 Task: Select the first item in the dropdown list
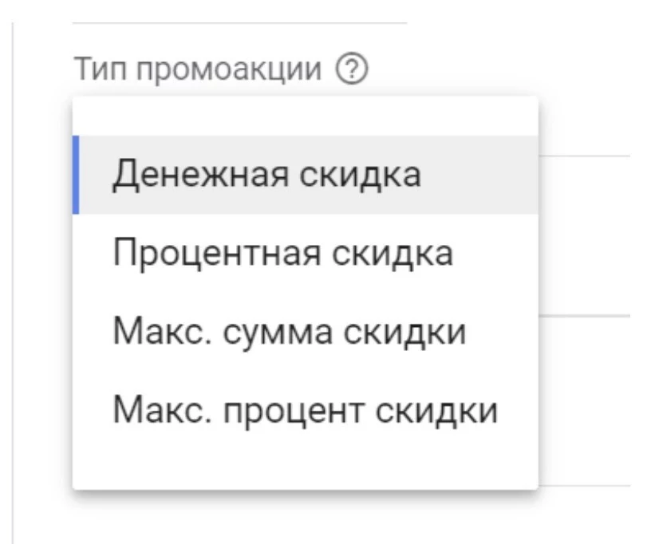point(266,175)
